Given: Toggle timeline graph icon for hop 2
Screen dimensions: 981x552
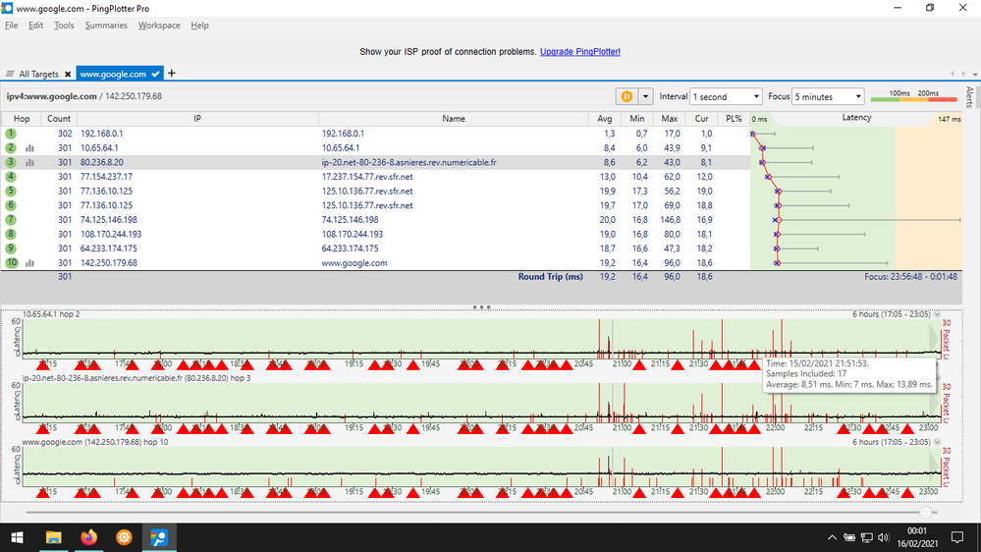Looking at the screenshot, I should click(29, 148).
